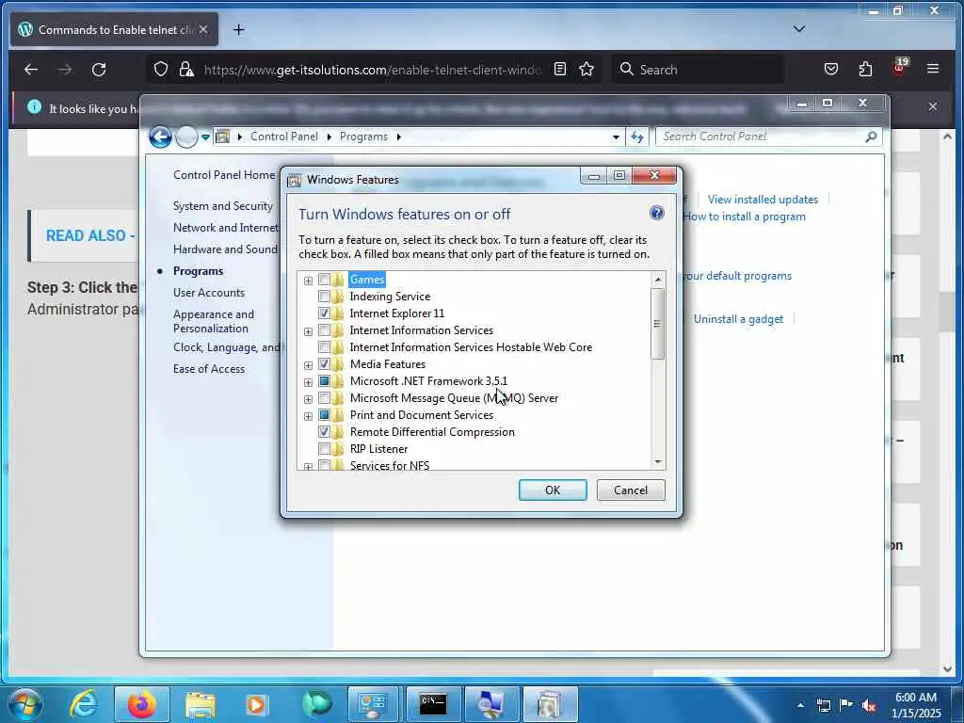Image resolution: width=964 pixels, height=723 pixels.
Task: Click the padlock site information icon
Action: 186,69
